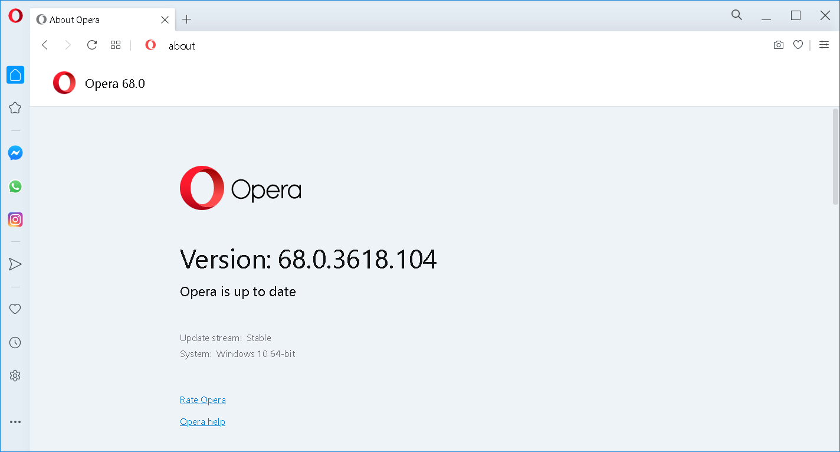Open bookmarks heart in sidebar
This screenshot has width=840, height=452.
pos(15,309)
